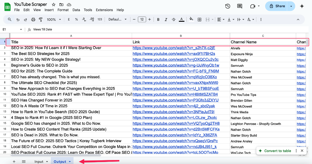This screenshot has height=164, width=312.
Task: Open link for SEO Is A Waste video
Action: click(174, 106)
